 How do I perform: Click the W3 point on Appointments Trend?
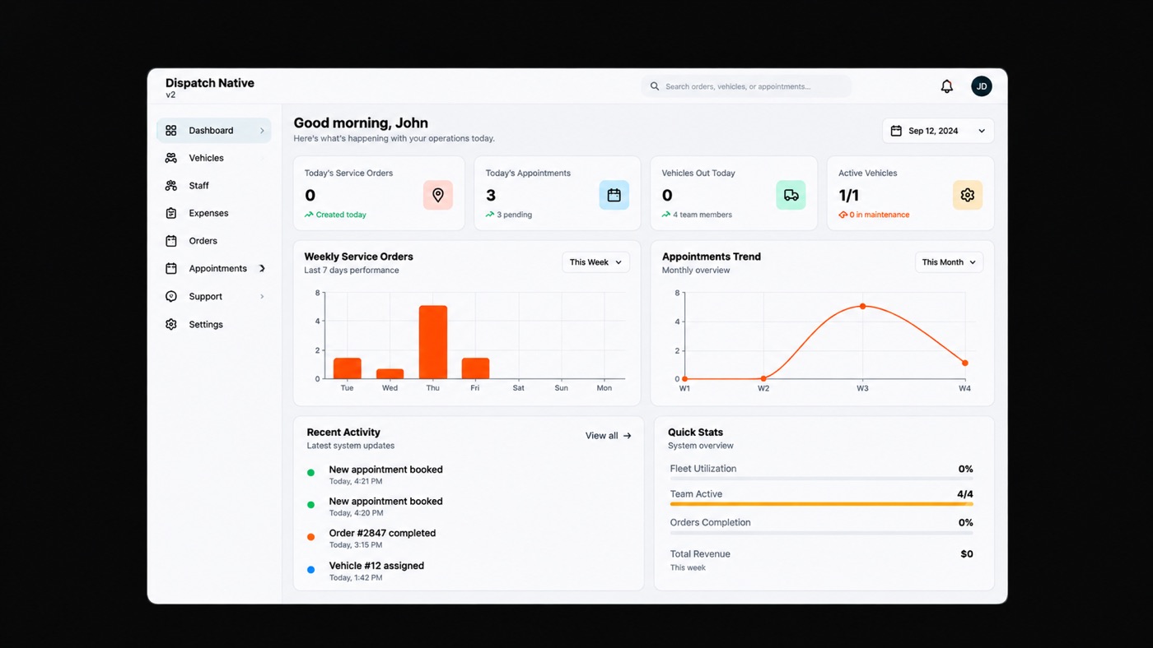[x=862, y=306]
